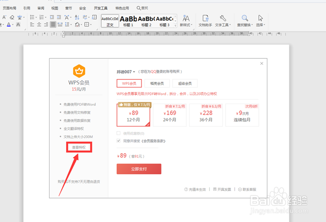Click the increase indent icon

[x=59, y=17]
